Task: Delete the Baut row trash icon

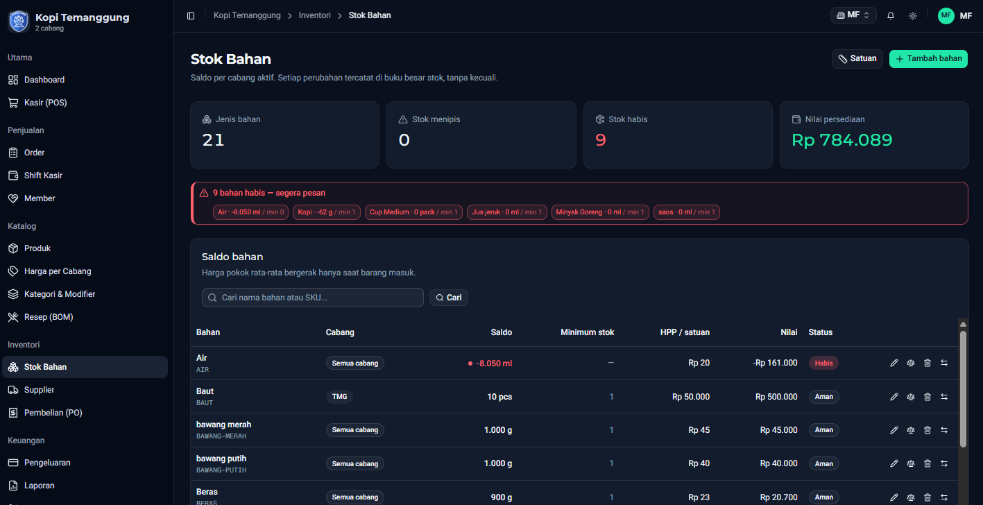Action: coord(928,397)
